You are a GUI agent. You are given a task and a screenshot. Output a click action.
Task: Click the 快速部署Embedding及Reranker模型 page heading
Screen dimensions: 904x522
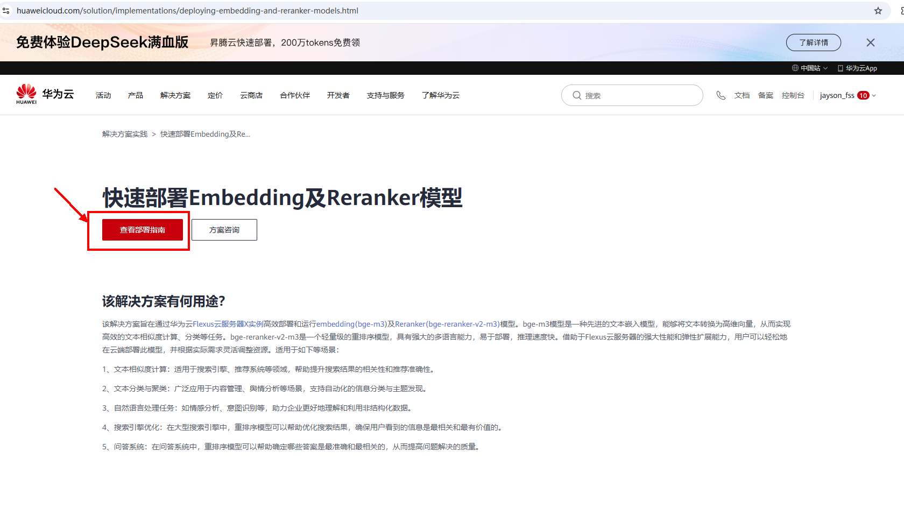click(x=282, y=197)
